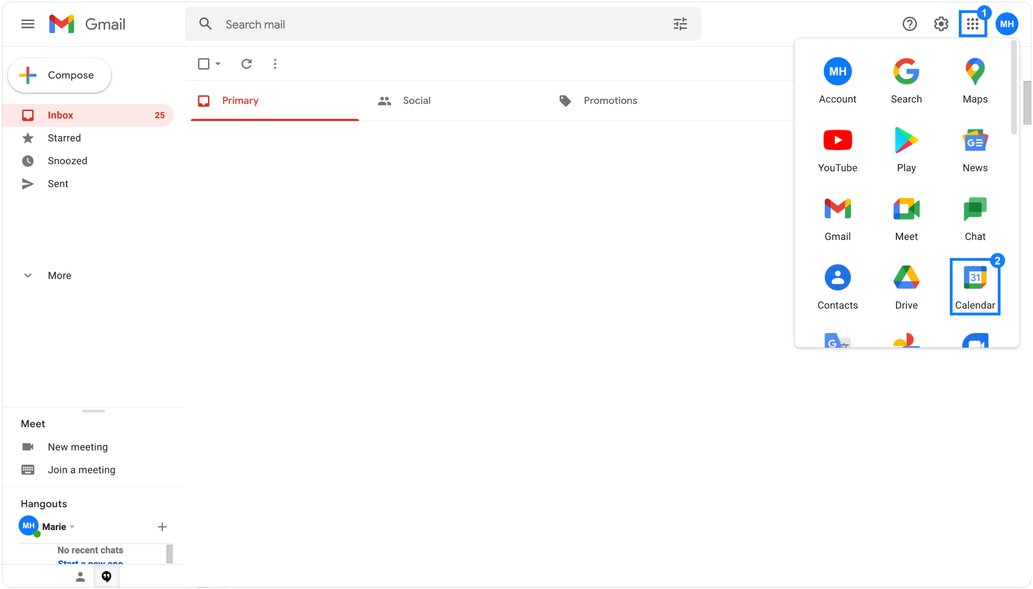Open the select dropdown arrow beside checkbox
Image resolution: width=1033 pixels, height=589 pixels.
pyautogui.click(x=218, y=64)
